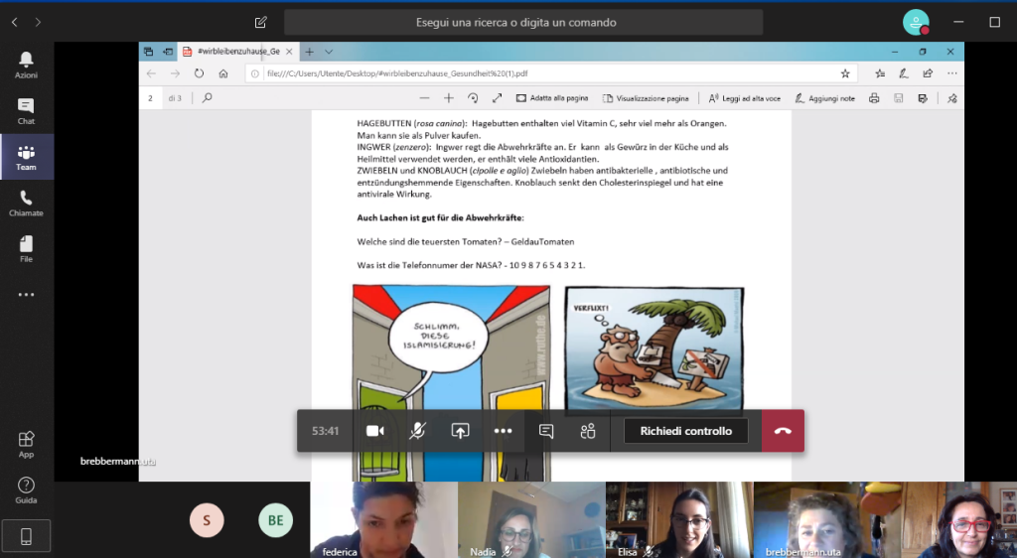This screenshot has height=558, width=1017.
Task: Click Richiedi controllo button
Action: pyautogui.click(x=685, y=431)
